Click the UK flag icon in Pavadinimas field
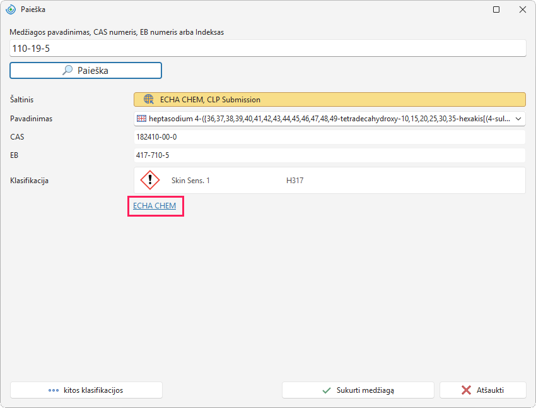The image size is (536, 408). [x=141, y=119]
